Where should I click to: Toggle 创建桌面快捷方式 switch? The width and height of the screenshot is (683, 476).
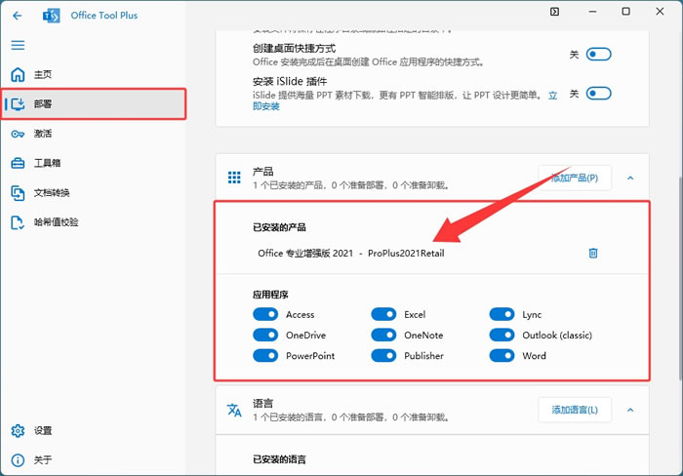pyautogui.click(x=598, y=55)
